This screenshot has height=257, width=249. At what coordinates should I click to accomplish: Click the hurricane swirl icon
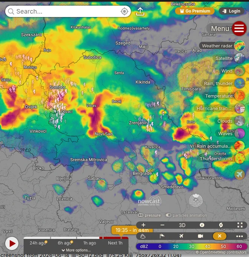tap(221, 225)
